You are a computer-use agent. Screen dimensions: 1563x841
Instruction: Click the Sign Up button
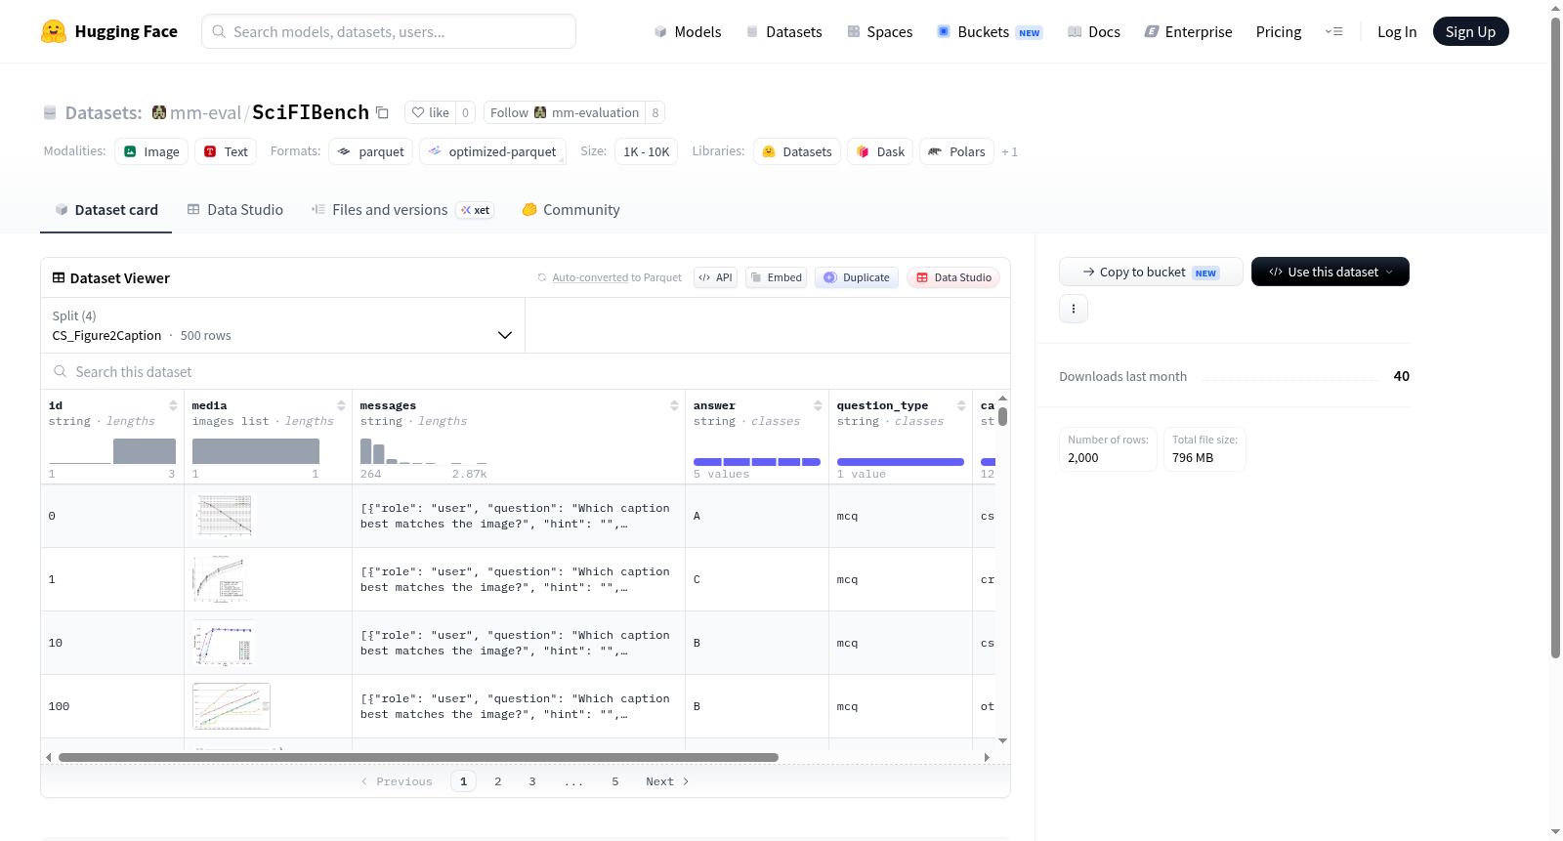point(1471,32)
